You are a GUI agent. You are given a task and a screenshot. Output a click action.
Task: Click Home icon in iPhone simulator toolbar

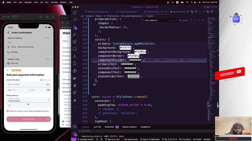point(41,17)
